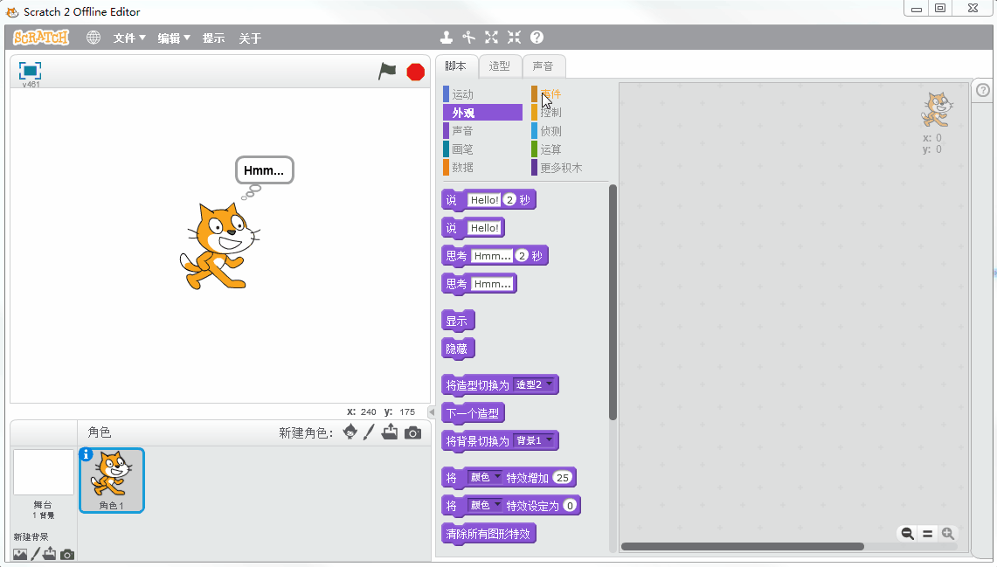Open the 编辑 menu
997x567 pixels.
tap(174, 38)
